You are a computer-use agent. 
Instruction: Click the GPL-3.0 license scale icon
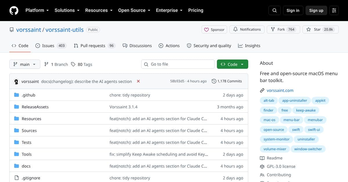click(262, 166)
